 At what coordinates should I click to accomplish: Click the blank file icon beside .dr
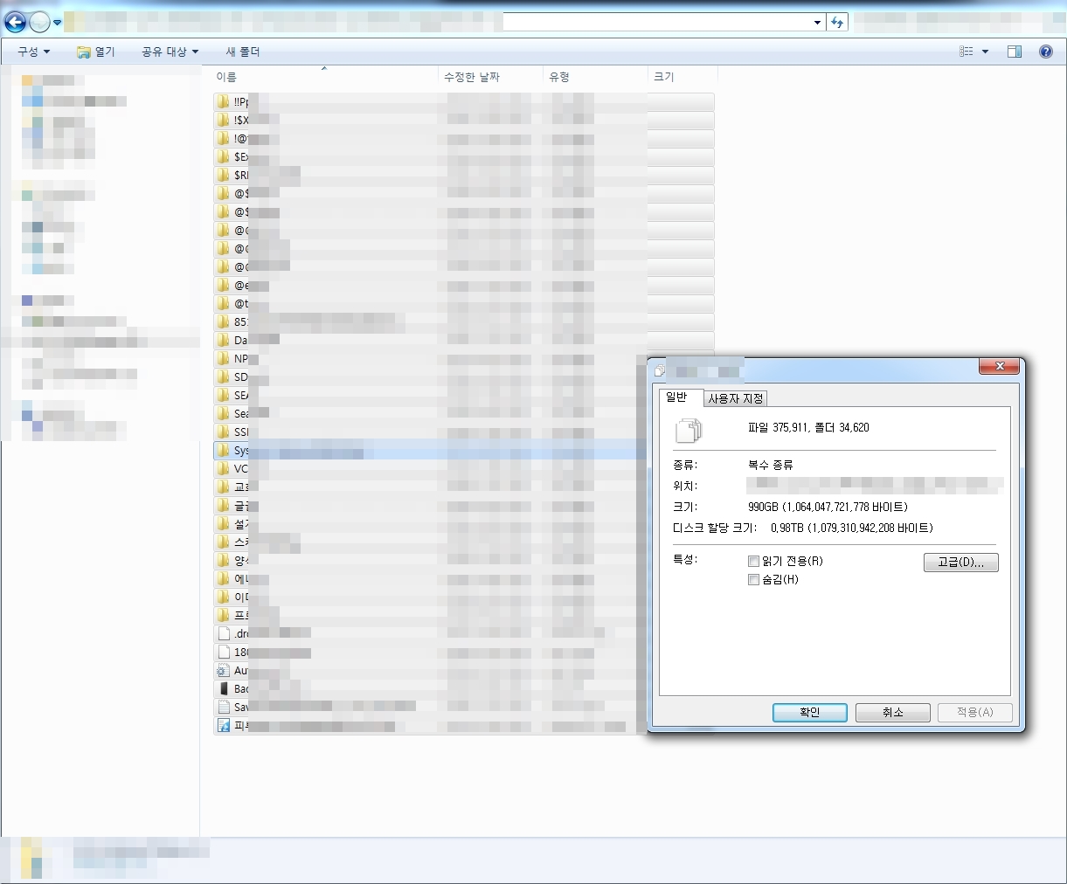point(223,633)
